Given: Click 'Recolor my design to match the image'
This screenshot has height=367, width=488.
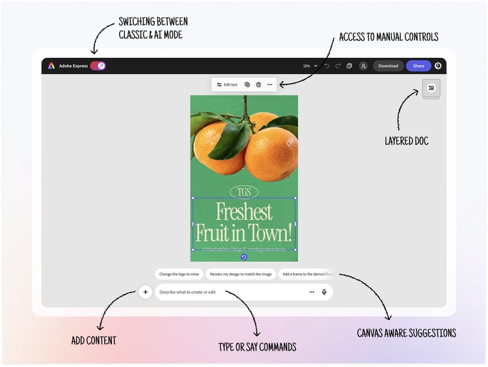Looking at the screenshot, I should pyautogui.click(x=241, y=274).
